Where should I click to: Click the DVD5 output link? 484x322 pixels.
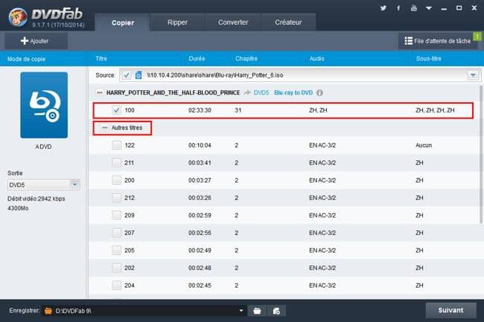click(x=261, y=92)
